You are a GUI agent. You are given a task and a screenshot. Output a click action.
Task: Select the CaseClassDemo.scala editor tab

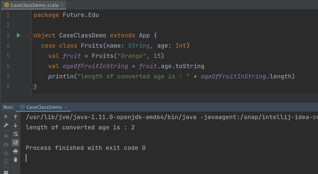(x=34, y=5)
